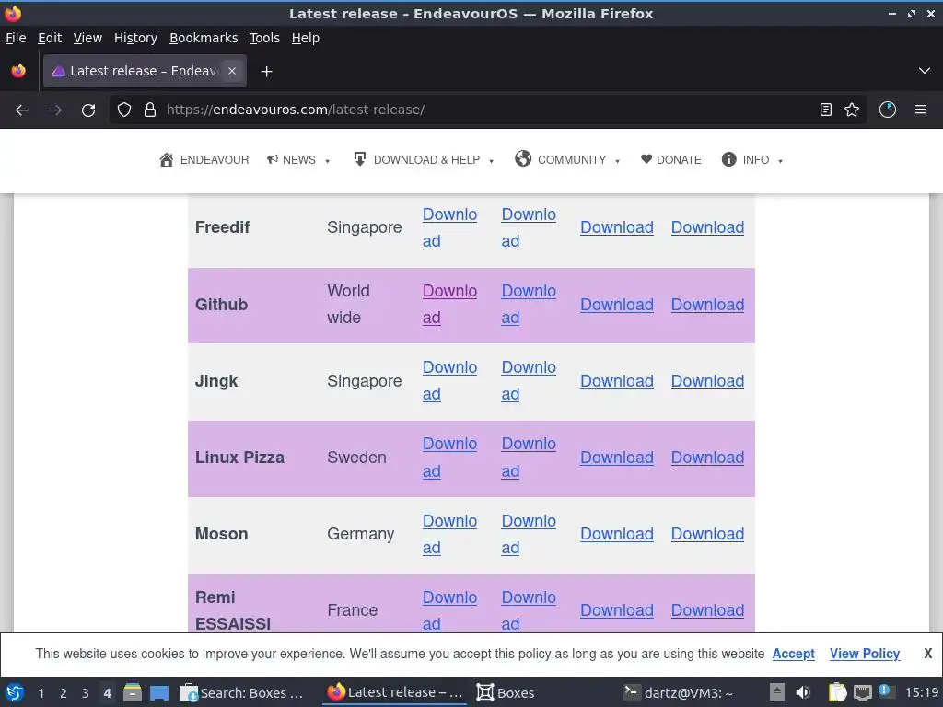Open the taskbar application menu
Screen dimensions: 943x707
tap(15, 692)
